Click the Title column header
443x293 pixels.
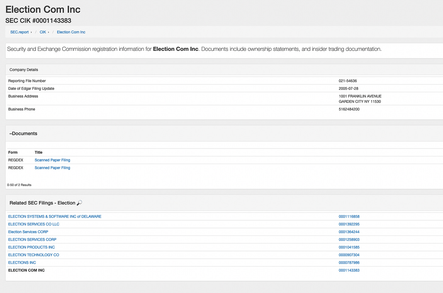[39, 152]
